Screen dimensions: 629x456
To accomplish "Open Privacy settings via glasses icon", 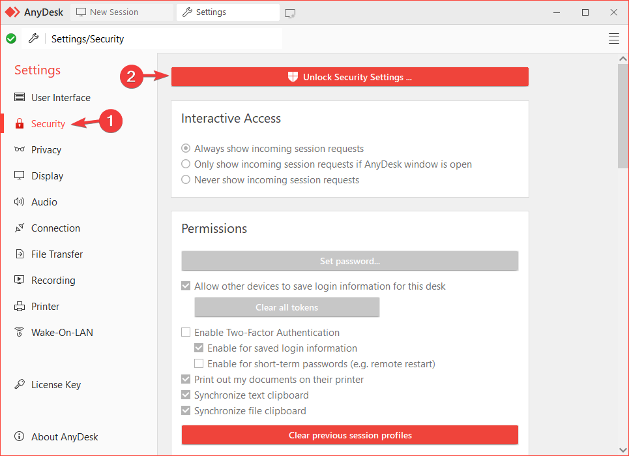I will click(20, 149).
